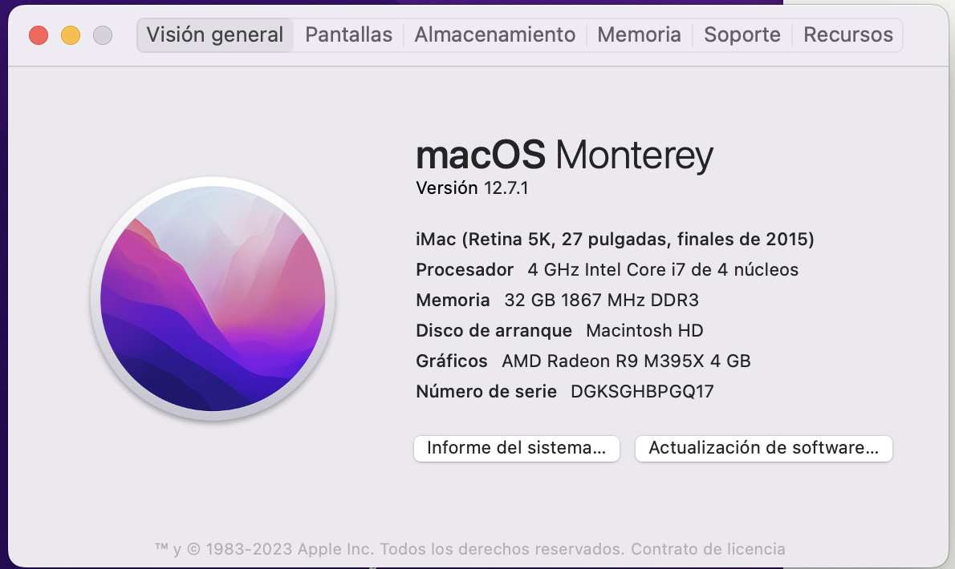Select the Visión general tab

pyautogui.click(x=215, y=35)
